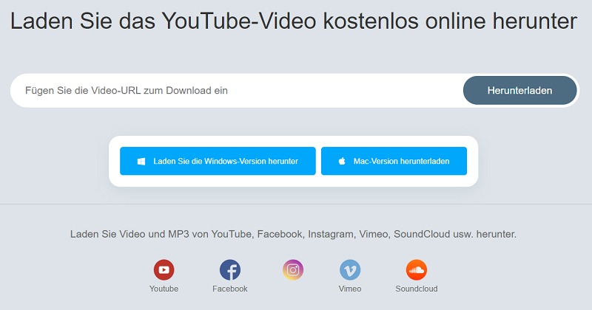Click the 'Youtube' label text
The image size is (592, 310).
click(164, 289)
